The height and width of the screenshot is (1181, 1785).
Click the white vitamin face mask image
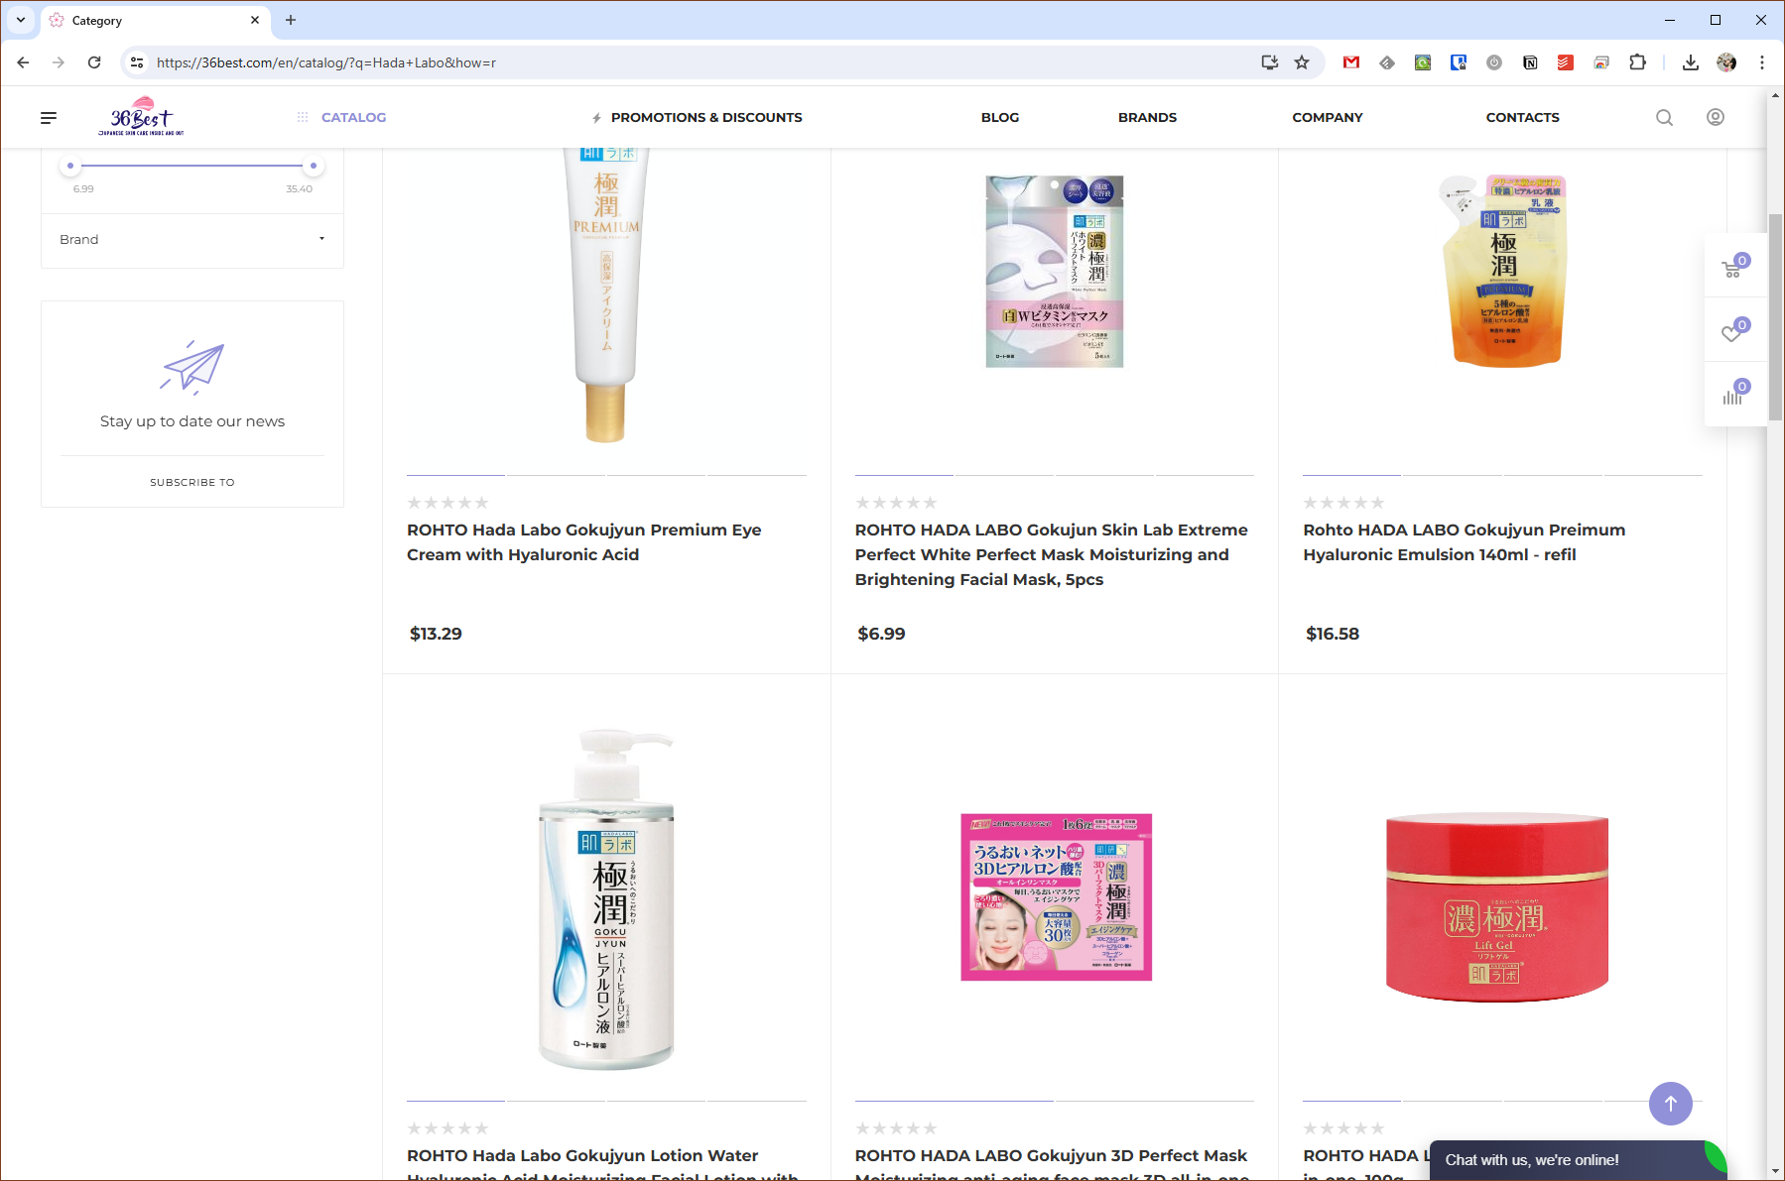pos(1055,272)
